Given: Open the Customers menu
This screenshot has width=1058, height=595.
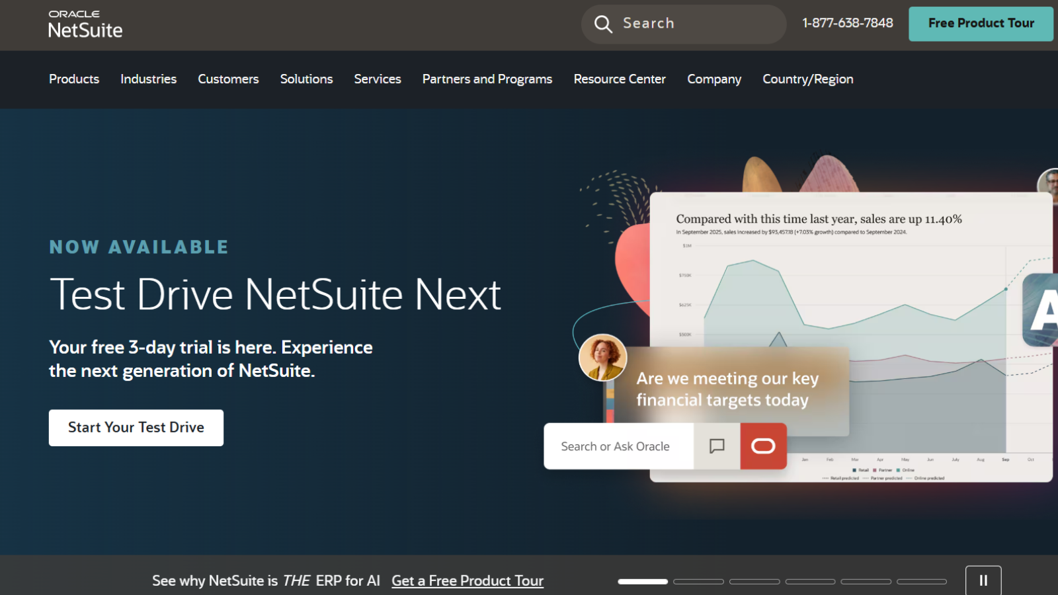Looking at the screenshot, I should [228, 79].
